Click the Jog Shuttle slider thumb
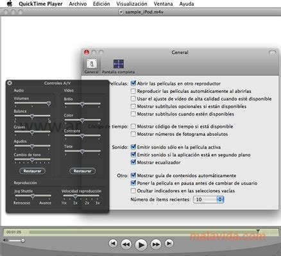This screenshot has width=281, height=256. coord(33,196)
